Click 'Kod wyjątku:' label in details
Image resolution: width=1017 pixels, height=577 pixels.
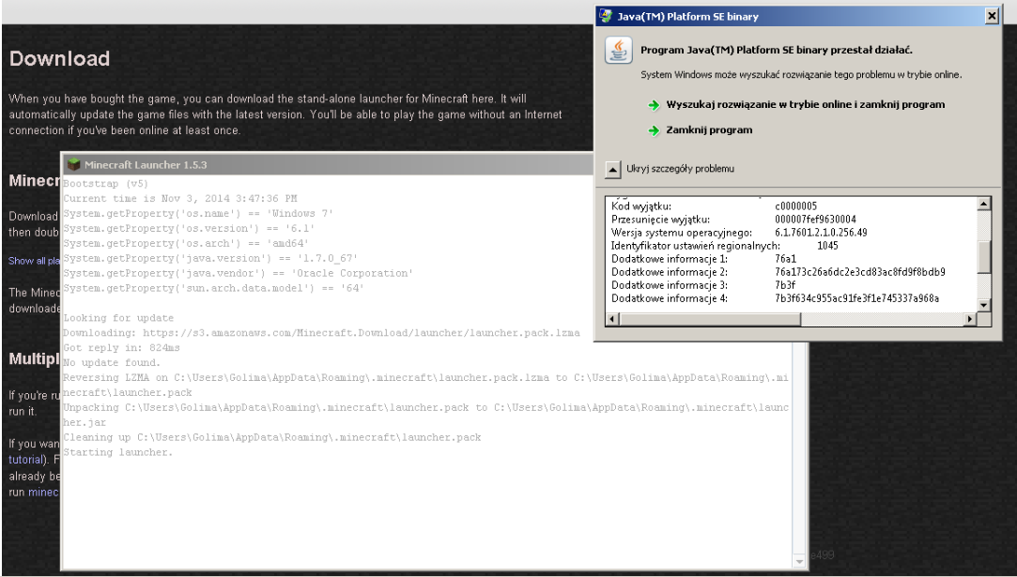coord(641,206)
